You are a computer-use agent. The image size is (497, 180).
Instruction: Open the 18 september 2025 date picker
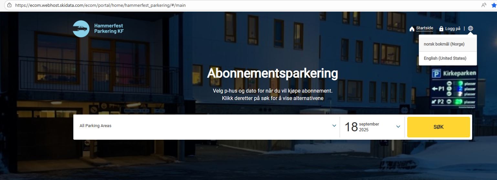tap(372, 127)
